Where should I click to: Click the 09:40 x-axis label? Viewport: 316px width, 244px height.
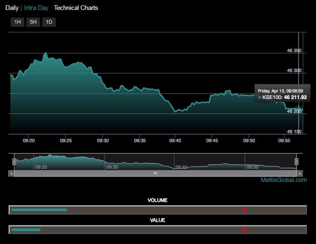(x=175, y=140)
